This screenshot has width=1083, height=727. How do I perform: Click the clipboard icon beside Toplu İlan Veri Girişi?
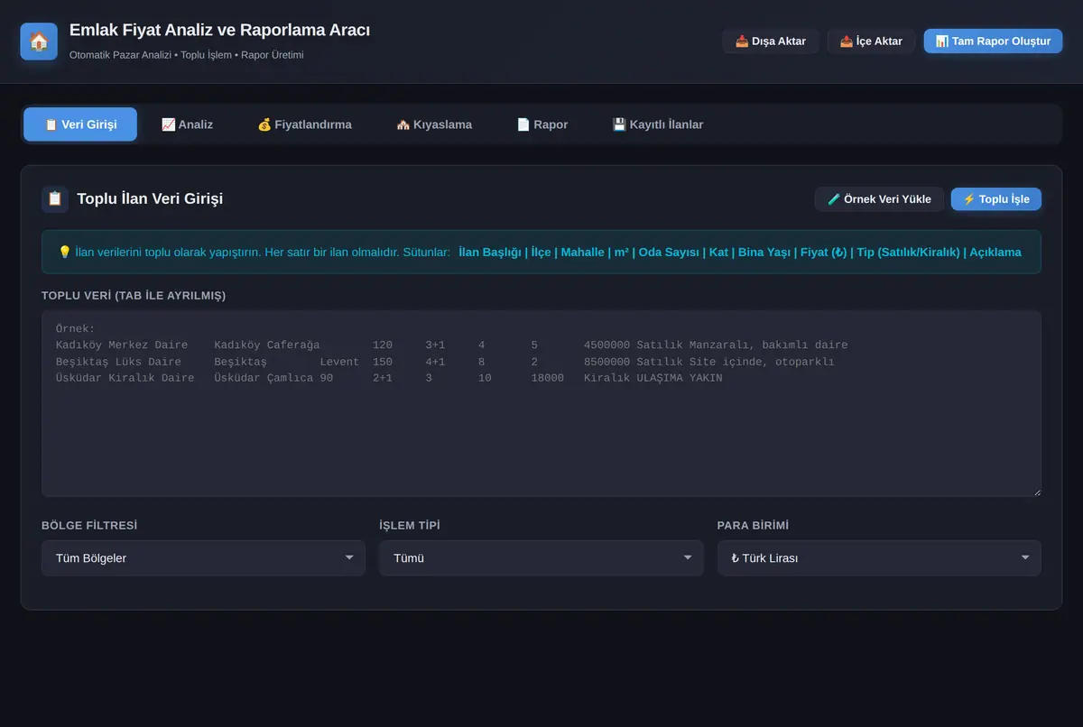[x=55, y=199]
